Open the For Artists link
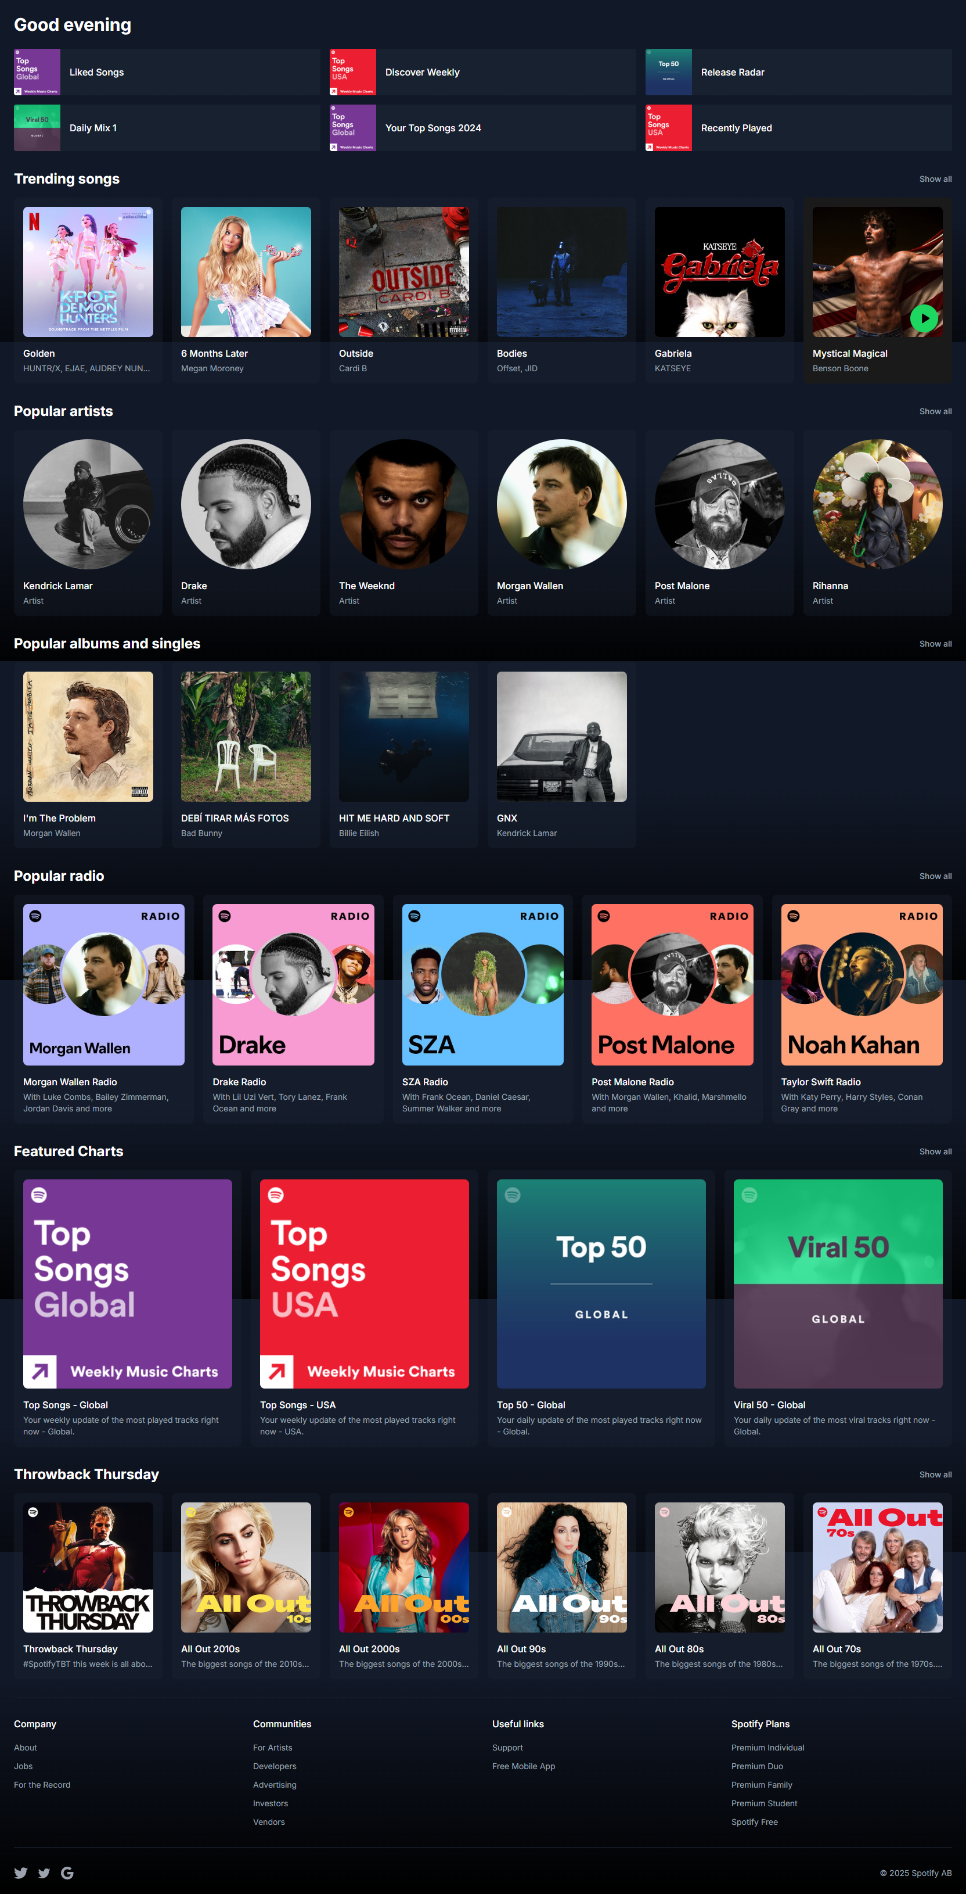 tap(272, 1748)
